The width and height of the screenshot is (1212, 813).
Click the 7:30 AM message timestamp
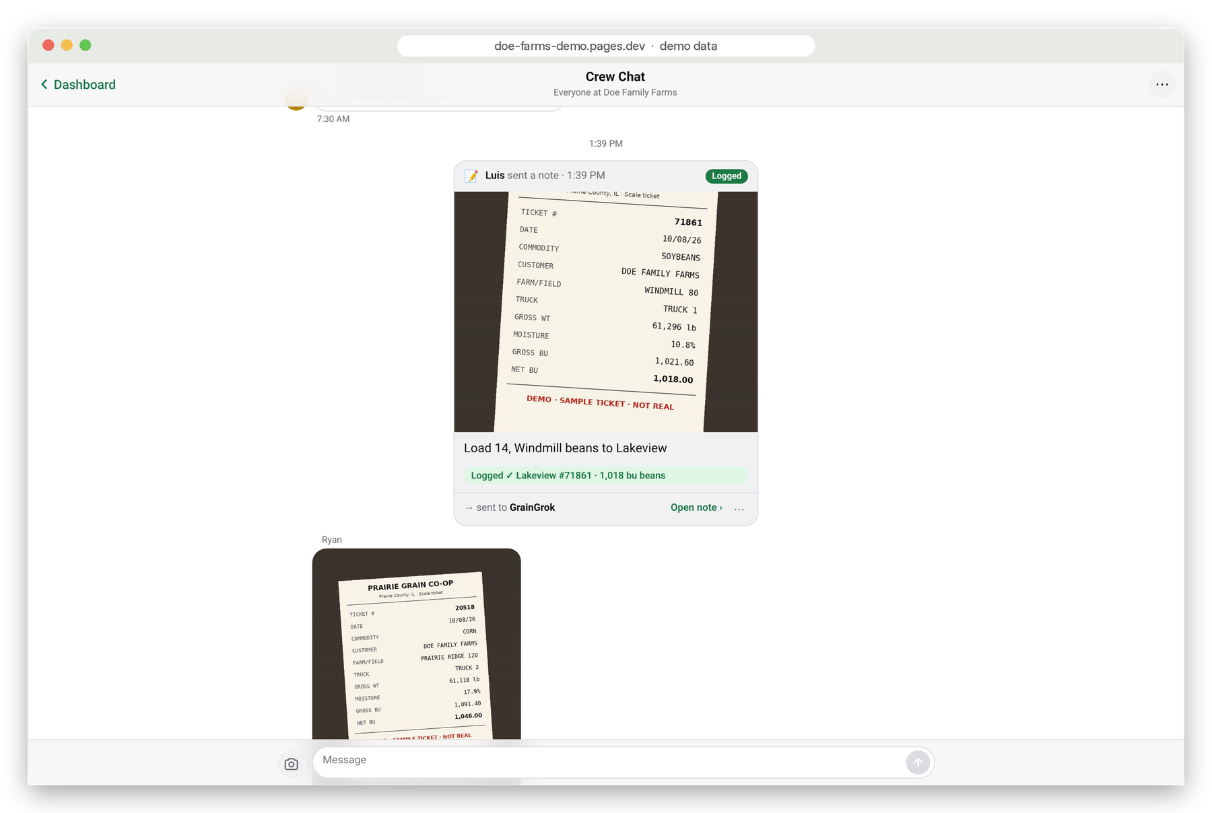[x=333, y=119]
